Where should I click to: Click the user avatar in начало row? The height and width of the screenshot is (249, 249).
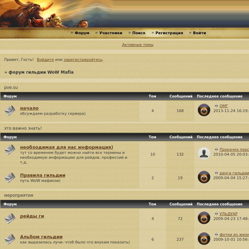click(x=204, y=110)
